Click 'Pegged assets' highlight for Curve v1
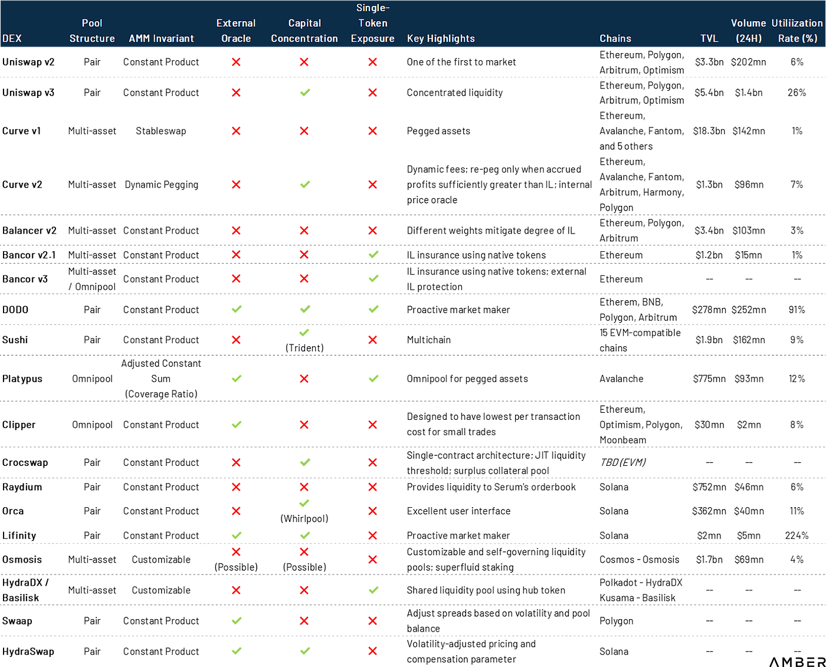 click(x=438, y=131)
